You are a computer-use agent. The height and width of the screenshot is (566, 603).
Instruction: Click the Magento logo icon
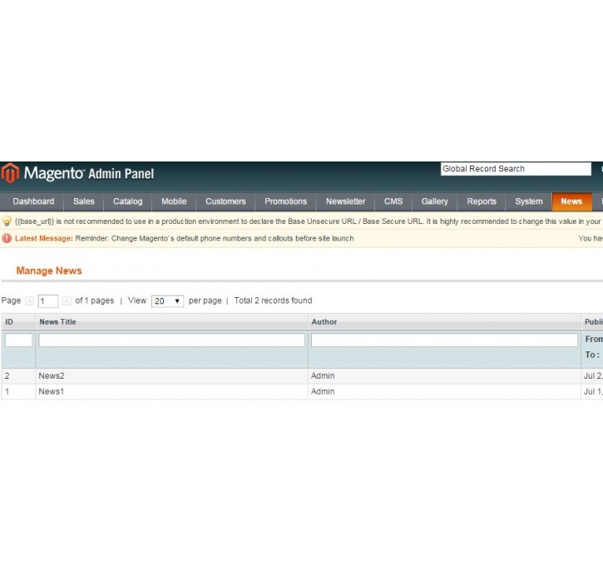[x=10, y=173]
